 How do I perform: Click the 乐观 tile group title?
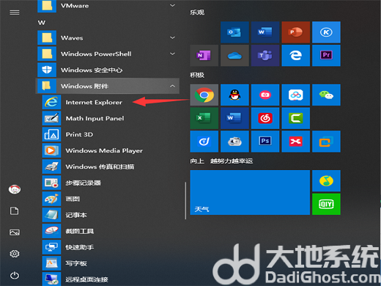[197, 12]
